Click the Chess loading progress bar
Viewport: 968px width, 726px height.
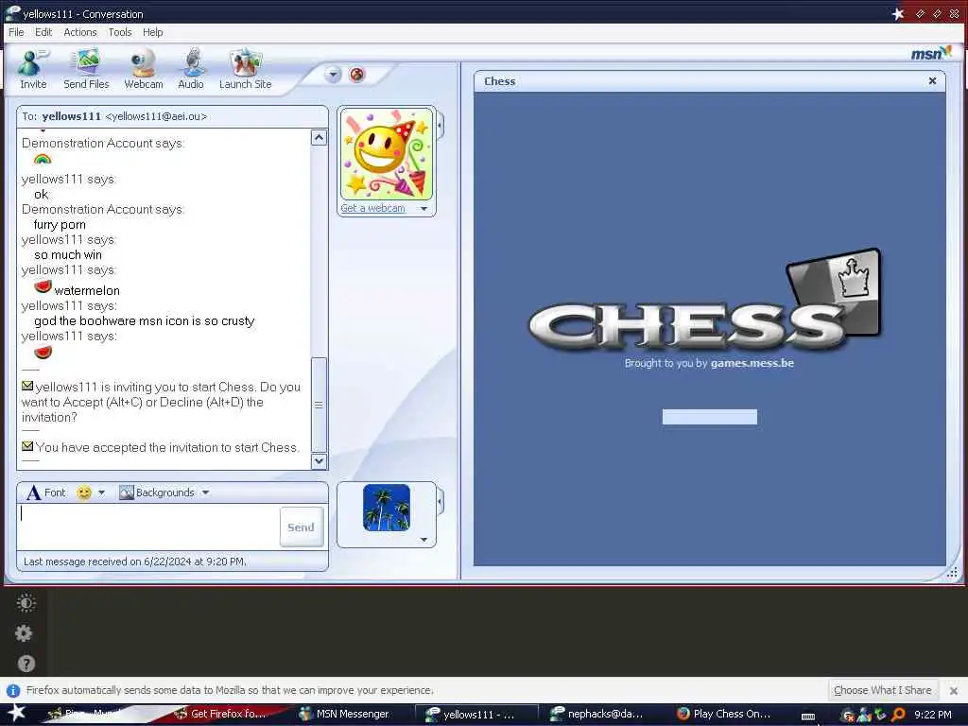click(x=709, y=417)
